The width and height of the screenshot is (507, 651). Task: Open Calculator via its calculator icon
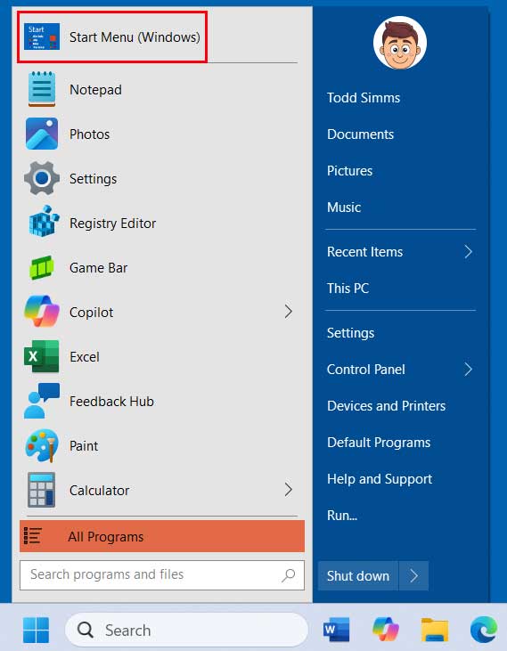coord(41,490)
